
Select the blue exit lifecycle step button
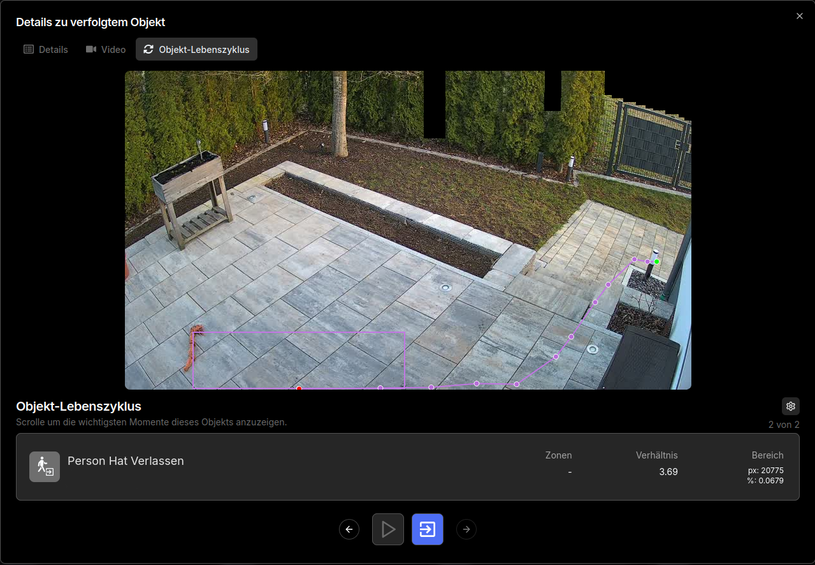coord(428,529)
